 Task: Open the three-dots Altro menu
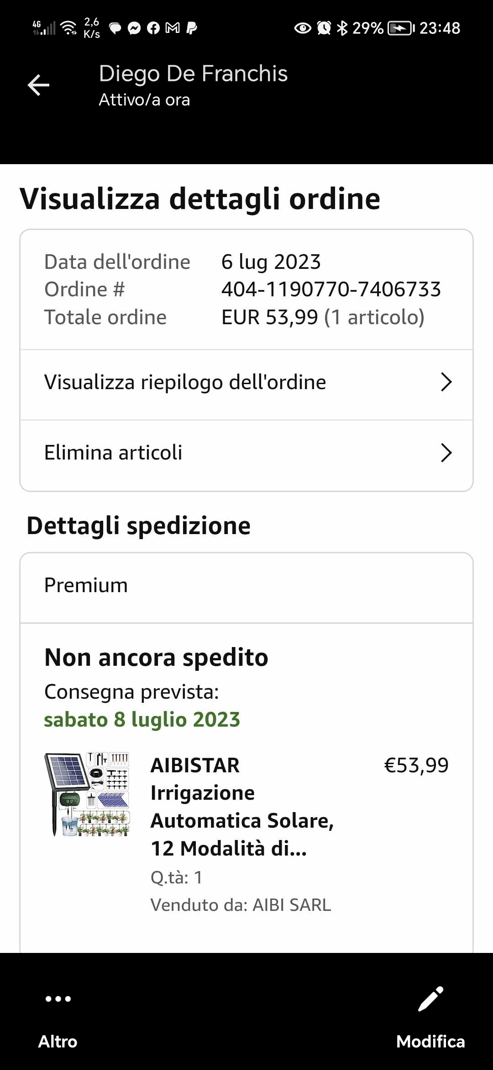point(58,999)
